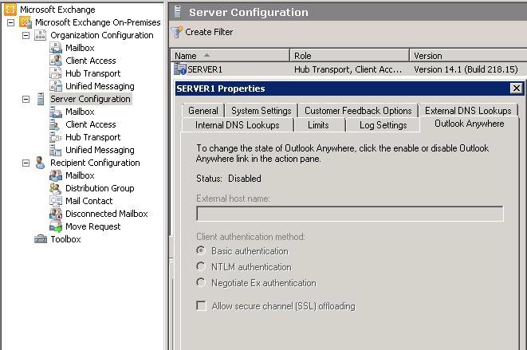This screenshot has height=350, width=527.
Task: Click the Distribution Group icon
Action: coord(56,188)
